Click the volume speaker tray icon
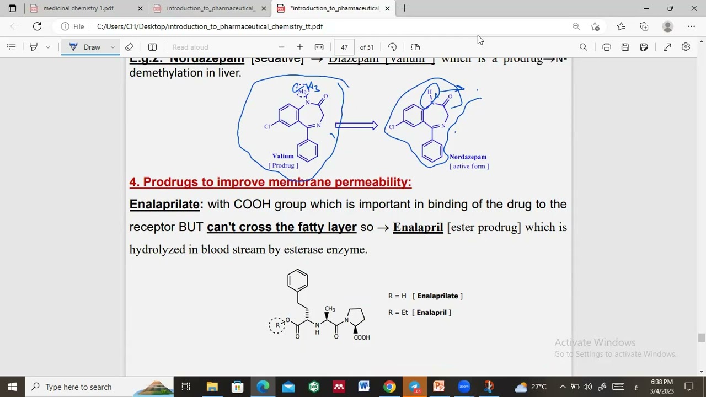706x397 pixels. [587, 387]
